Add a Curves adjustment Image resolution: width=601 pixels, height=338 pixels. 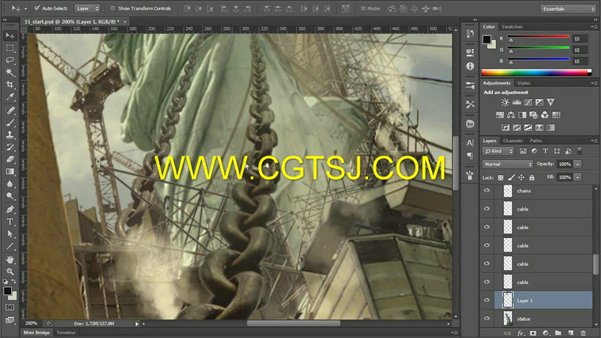click(528, 102)
